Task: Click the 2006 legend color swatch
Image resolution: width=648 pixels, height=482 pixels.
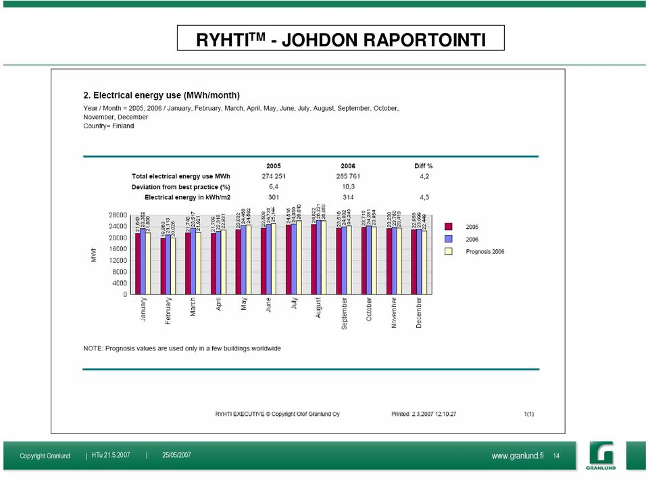Action: pos(449,239)
